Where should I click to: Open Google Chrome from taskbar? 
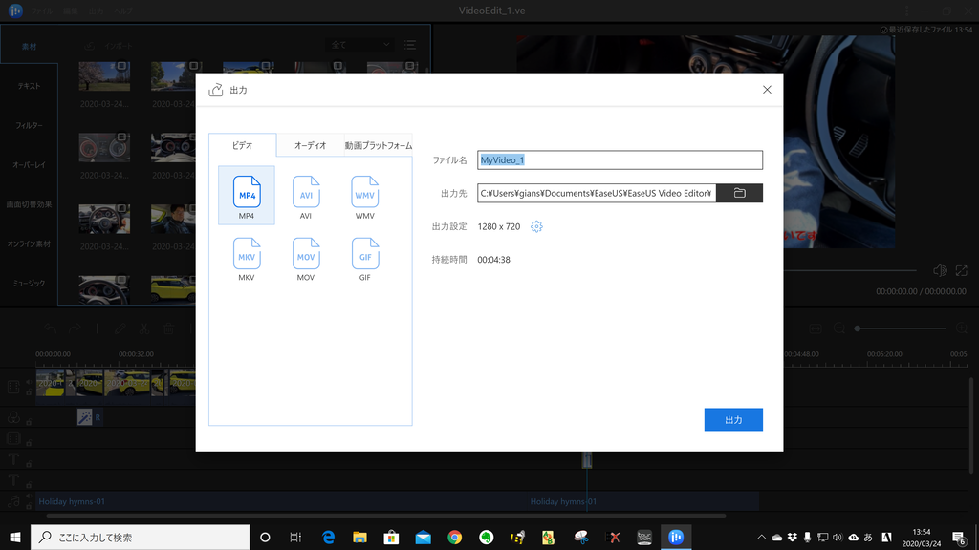click(454, 537)
